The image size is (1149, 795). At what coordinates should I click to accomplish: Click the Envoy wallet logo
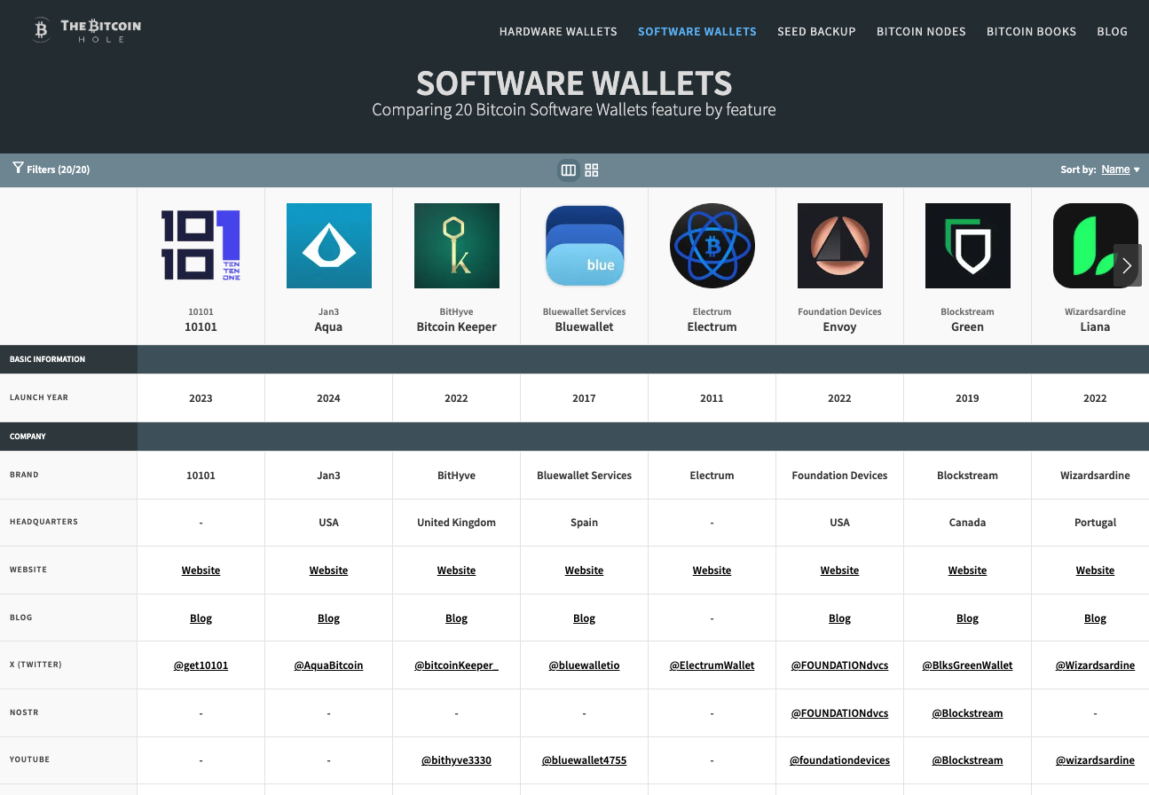pyautogui.click(x=840, y=246)
